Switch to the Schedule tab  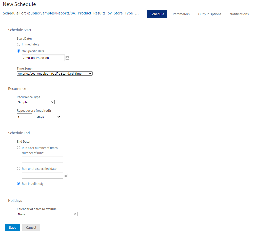[157, 14]
